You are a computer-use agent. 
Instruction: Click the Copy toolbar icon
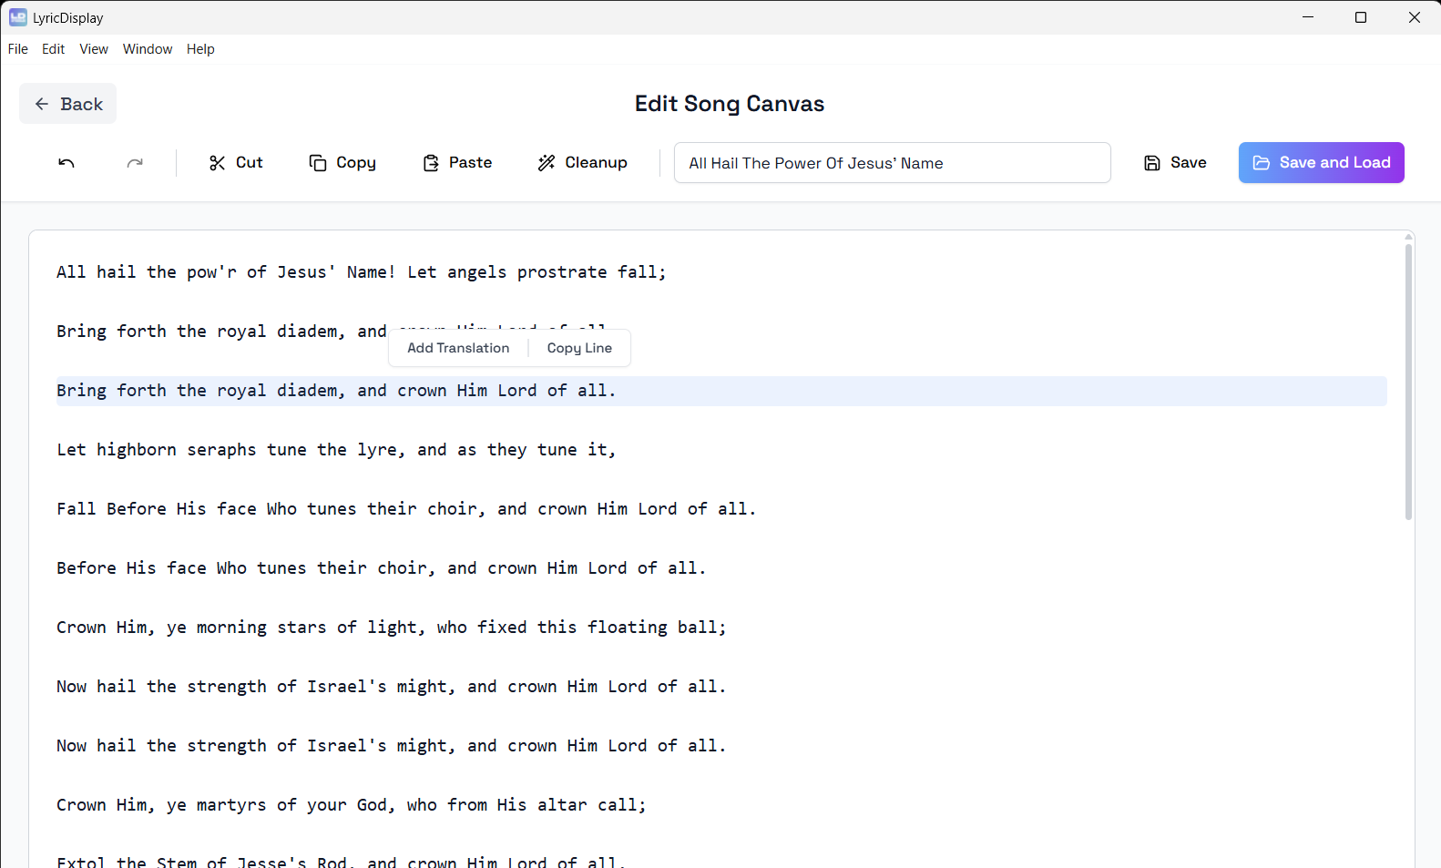(317, 163)
